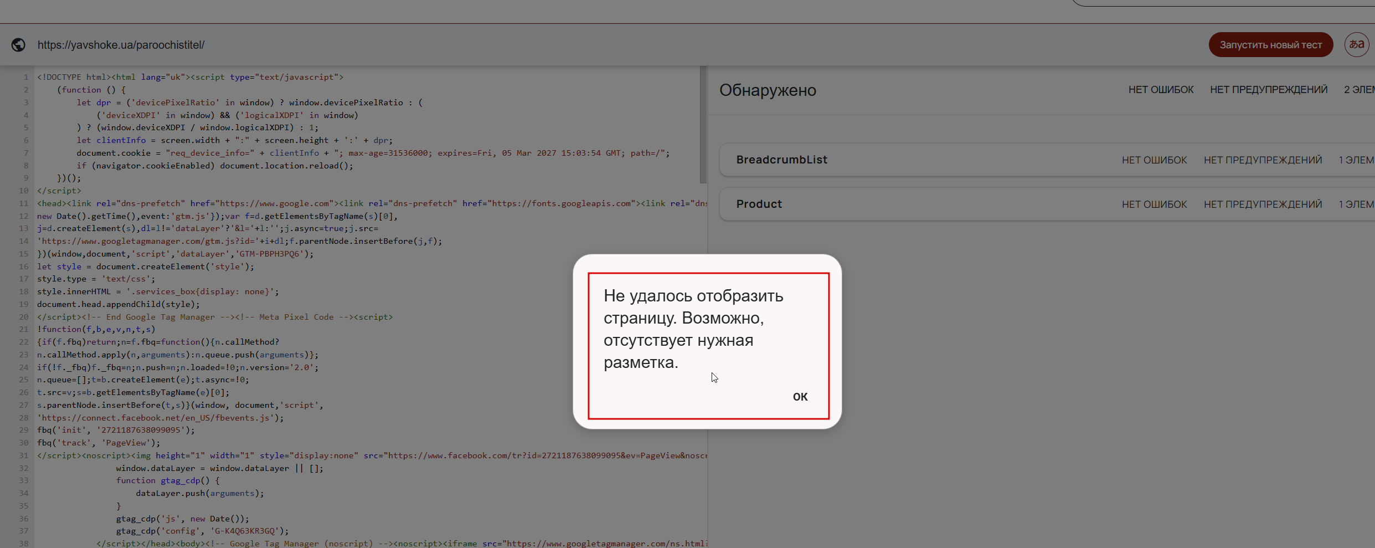
Task: Click the code panel vertical scrollbar
Action: [703, 125]
